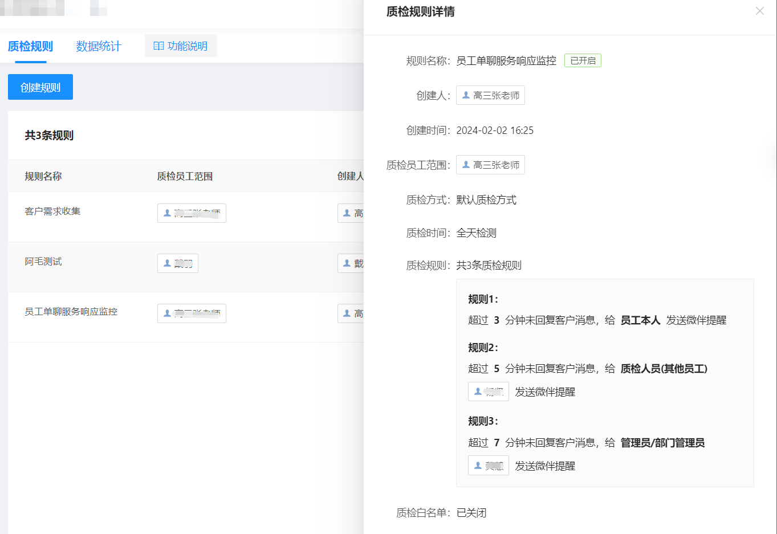Close the 质检规则详情 panel
Image resolution: width=777 pixels, height=534 pixels.
[x=759, y=11]
